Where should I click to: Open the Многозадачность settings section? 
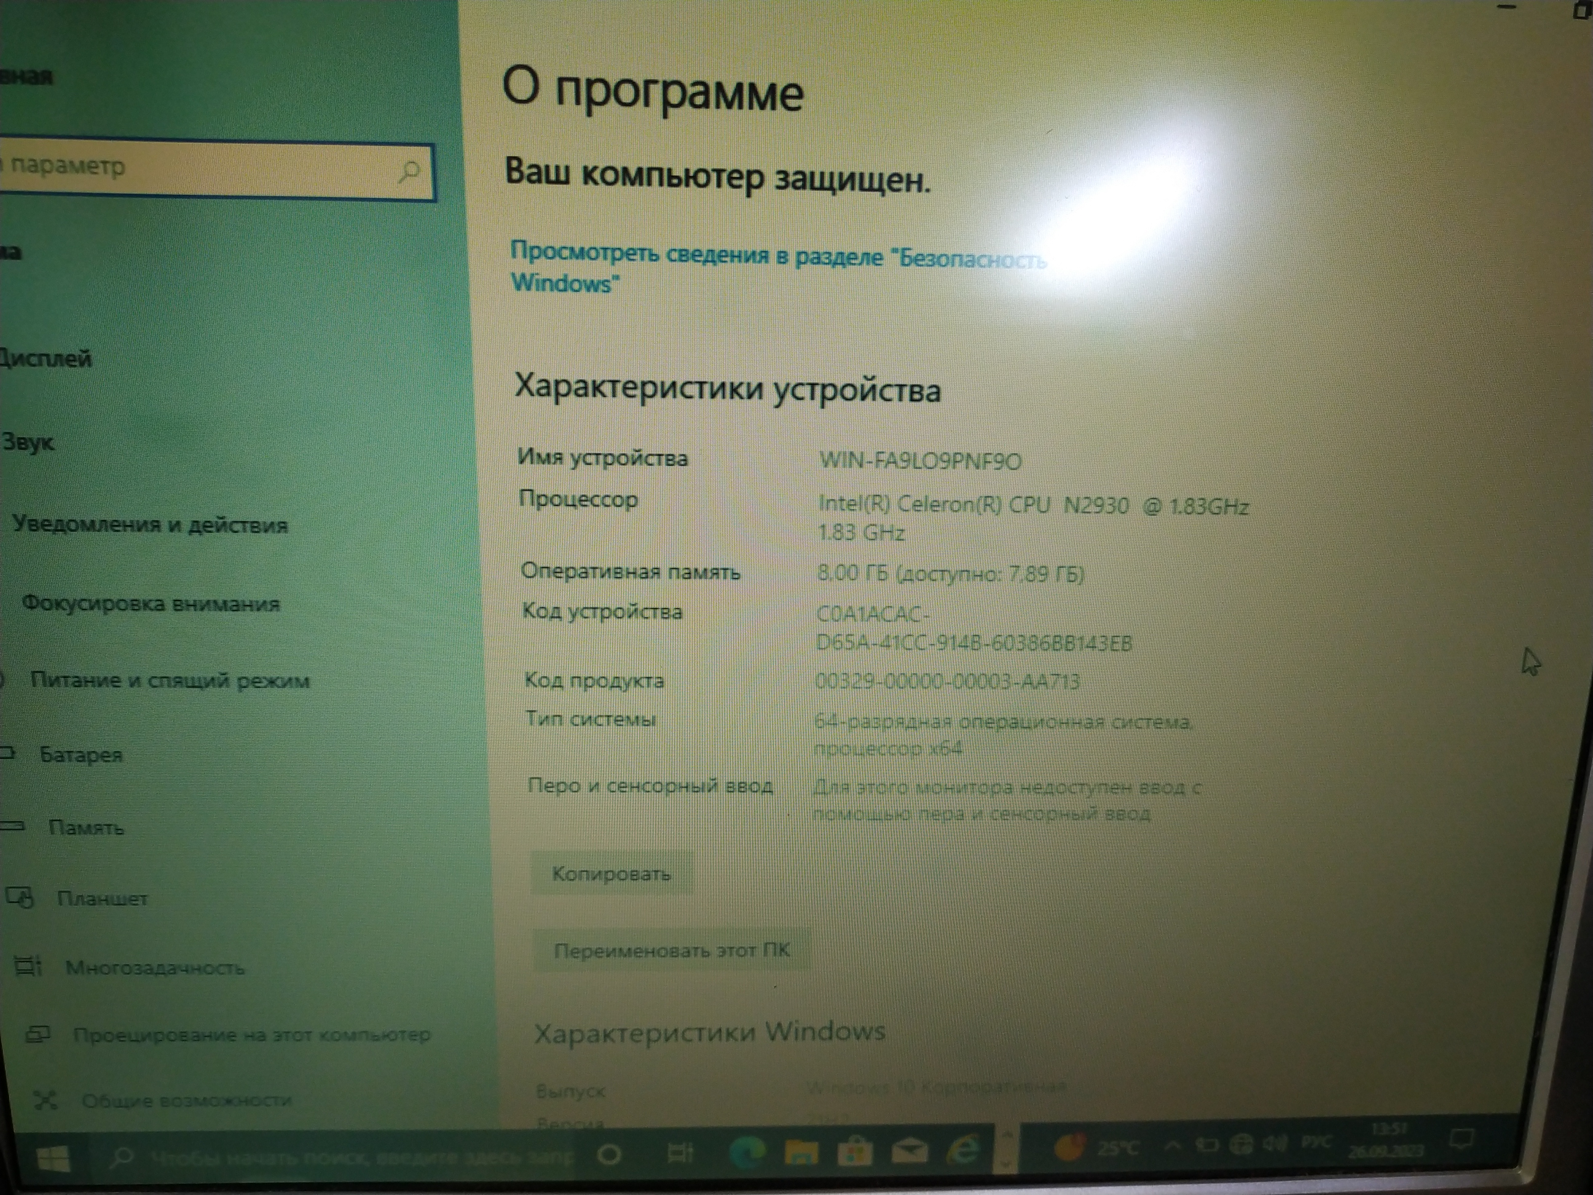pos(155,968)
